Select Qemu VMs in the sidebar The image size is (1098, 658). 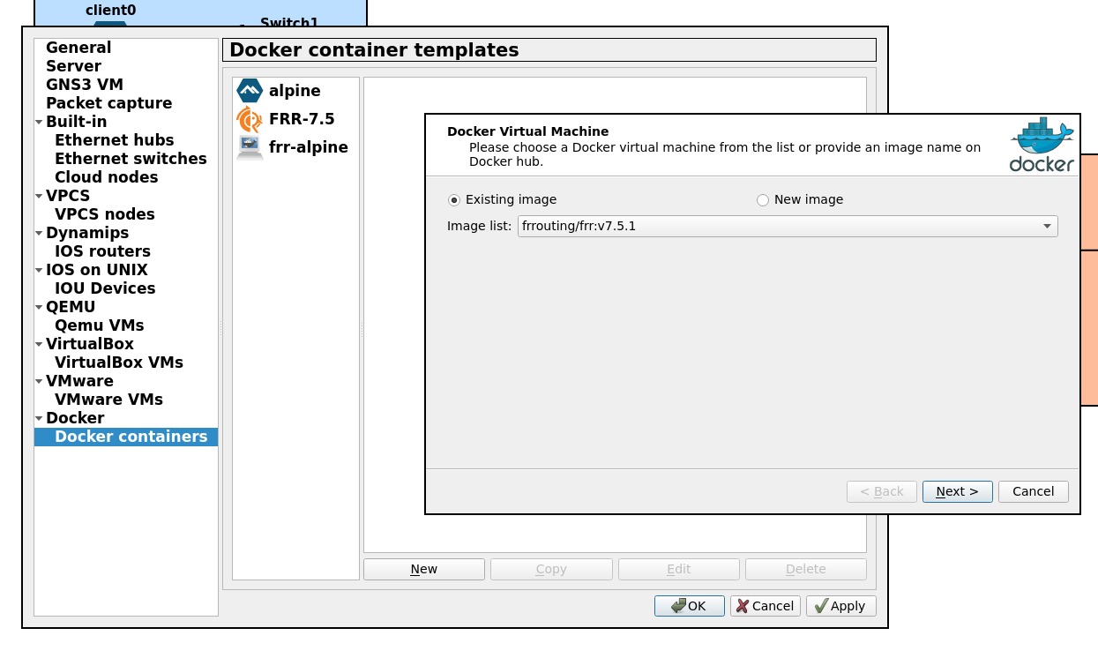point(99,325)
